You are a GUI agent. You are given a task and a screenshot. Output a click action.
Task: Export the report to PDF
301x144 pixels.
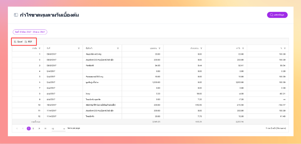pos(28,42)
